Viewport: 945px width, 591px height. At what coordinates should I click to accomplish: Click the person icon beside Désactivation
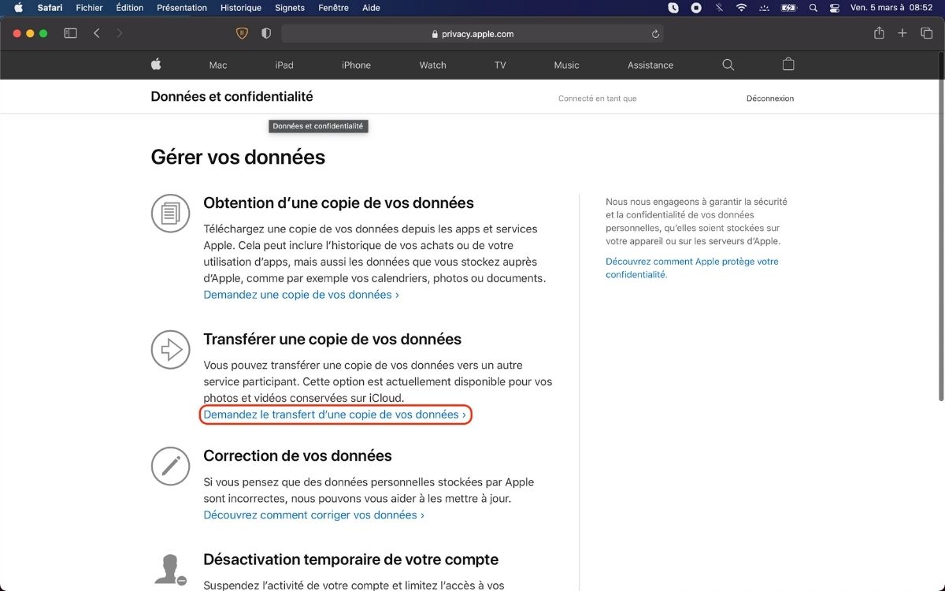170,570
